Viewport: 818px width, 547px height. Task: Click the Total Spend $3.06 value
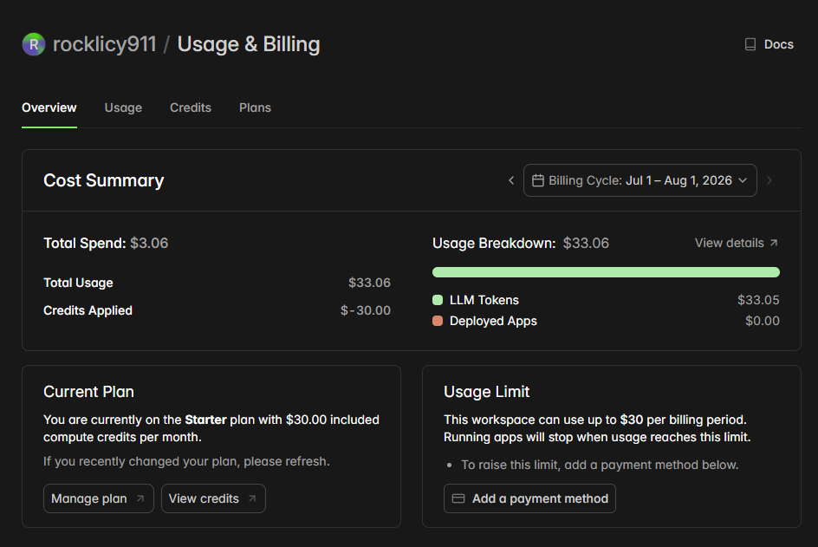pyautogui.click(x=149, y=244)
